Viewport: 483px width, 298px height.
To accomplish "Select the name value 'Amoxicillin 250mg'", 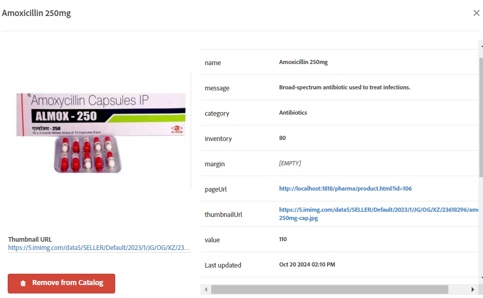I will coord(303,62).
